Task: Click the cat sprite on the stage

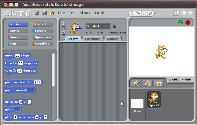Action: pyautogui.click(x=161, y=52)
